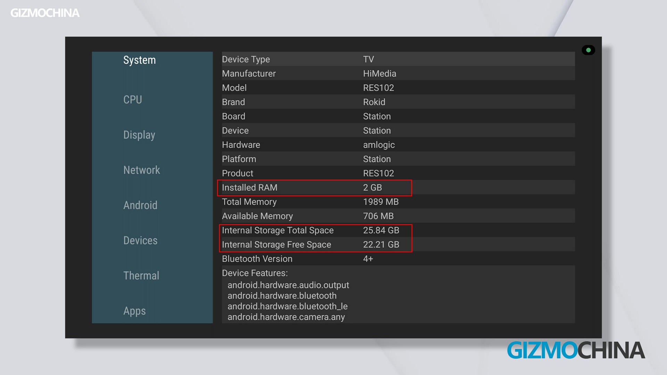
Task: Select the Product label
Action: pyautogui.click(x=238, y=173)
